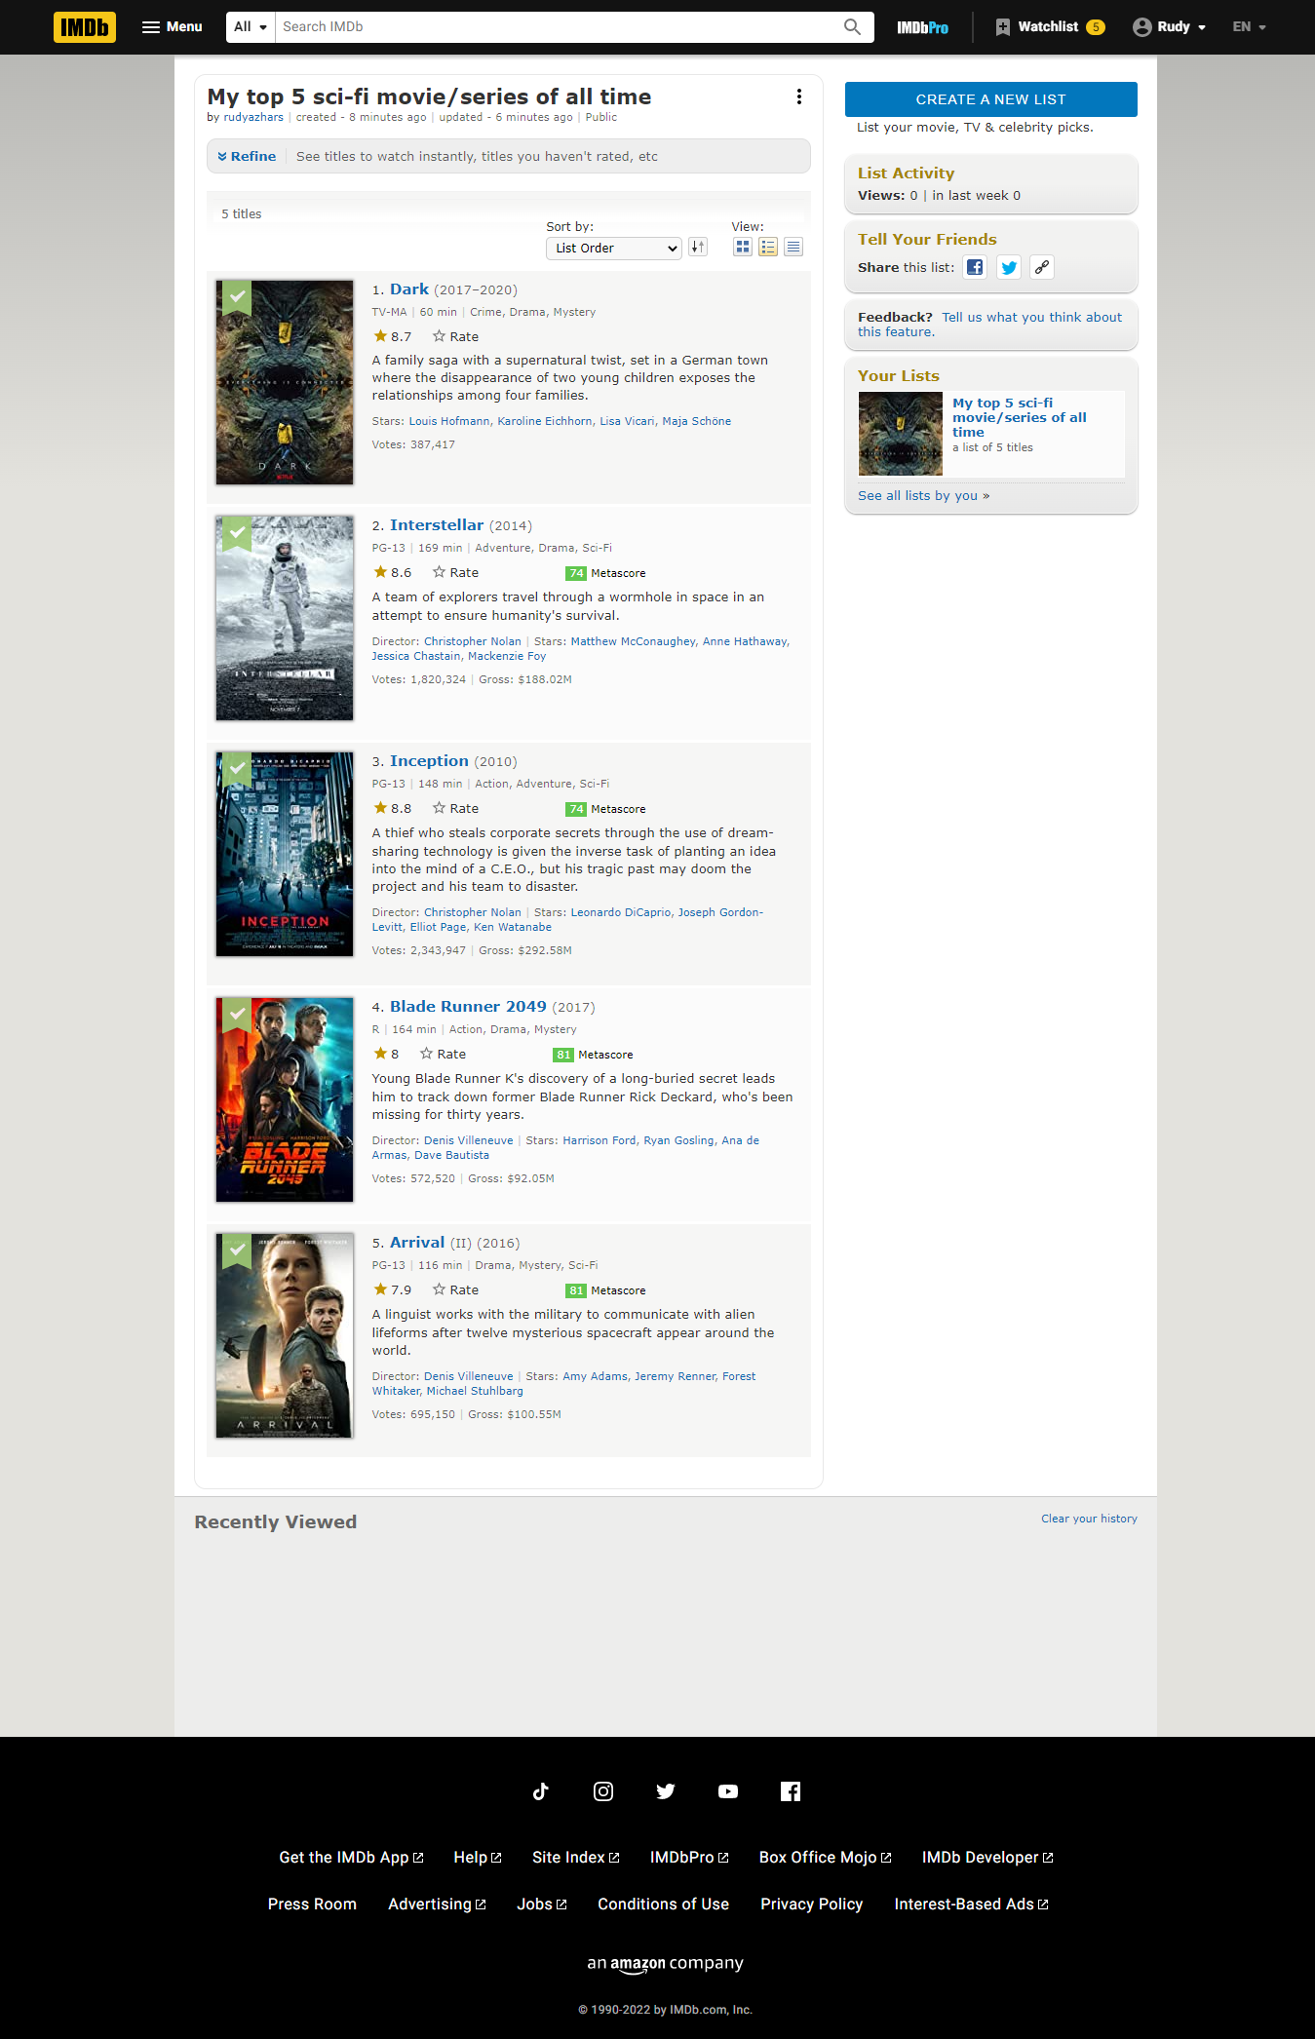Image resolution: width=1315 pixels, height=2039 pixels.
Task: Open Denis Villeneuve link under Arrival
Action: (469, 1376)
